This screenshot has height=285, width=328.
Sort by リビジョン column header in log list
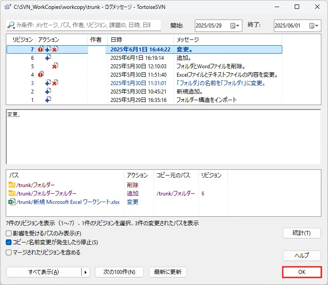click(x=22, y=39)
